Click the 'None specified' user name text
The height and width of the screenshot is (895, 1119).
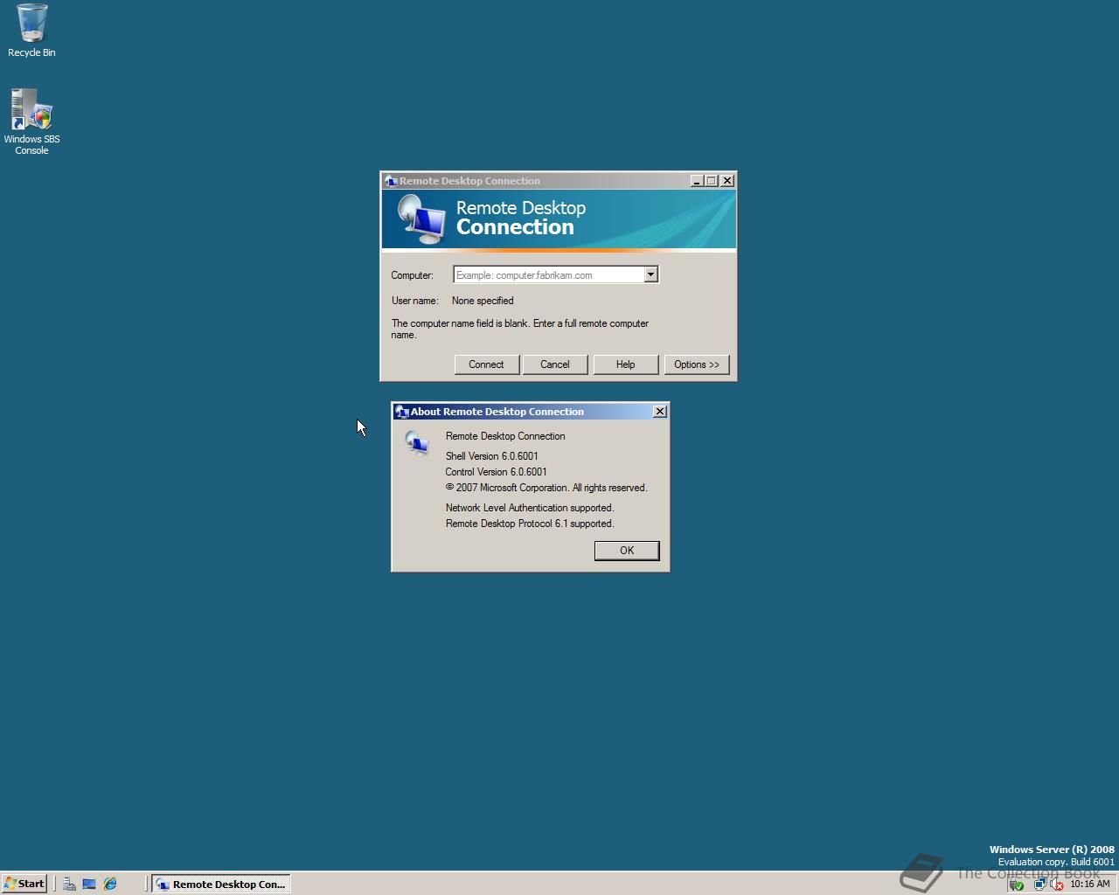click(483, 301)
